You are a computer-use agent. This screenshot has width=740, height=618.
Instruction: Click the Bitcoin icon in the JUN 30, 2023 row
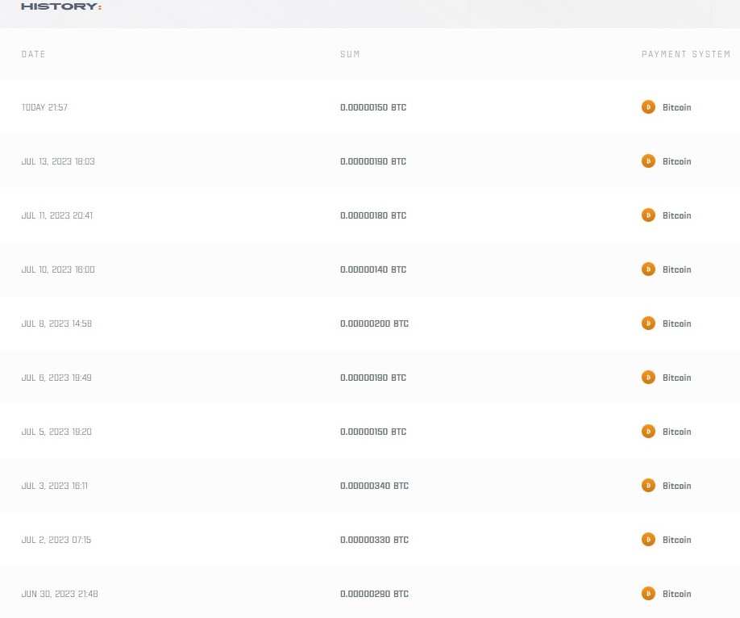648,594
